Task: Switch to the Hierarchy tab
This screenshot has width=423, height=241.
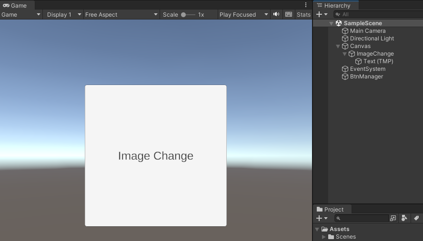Action: click(336, 5)
